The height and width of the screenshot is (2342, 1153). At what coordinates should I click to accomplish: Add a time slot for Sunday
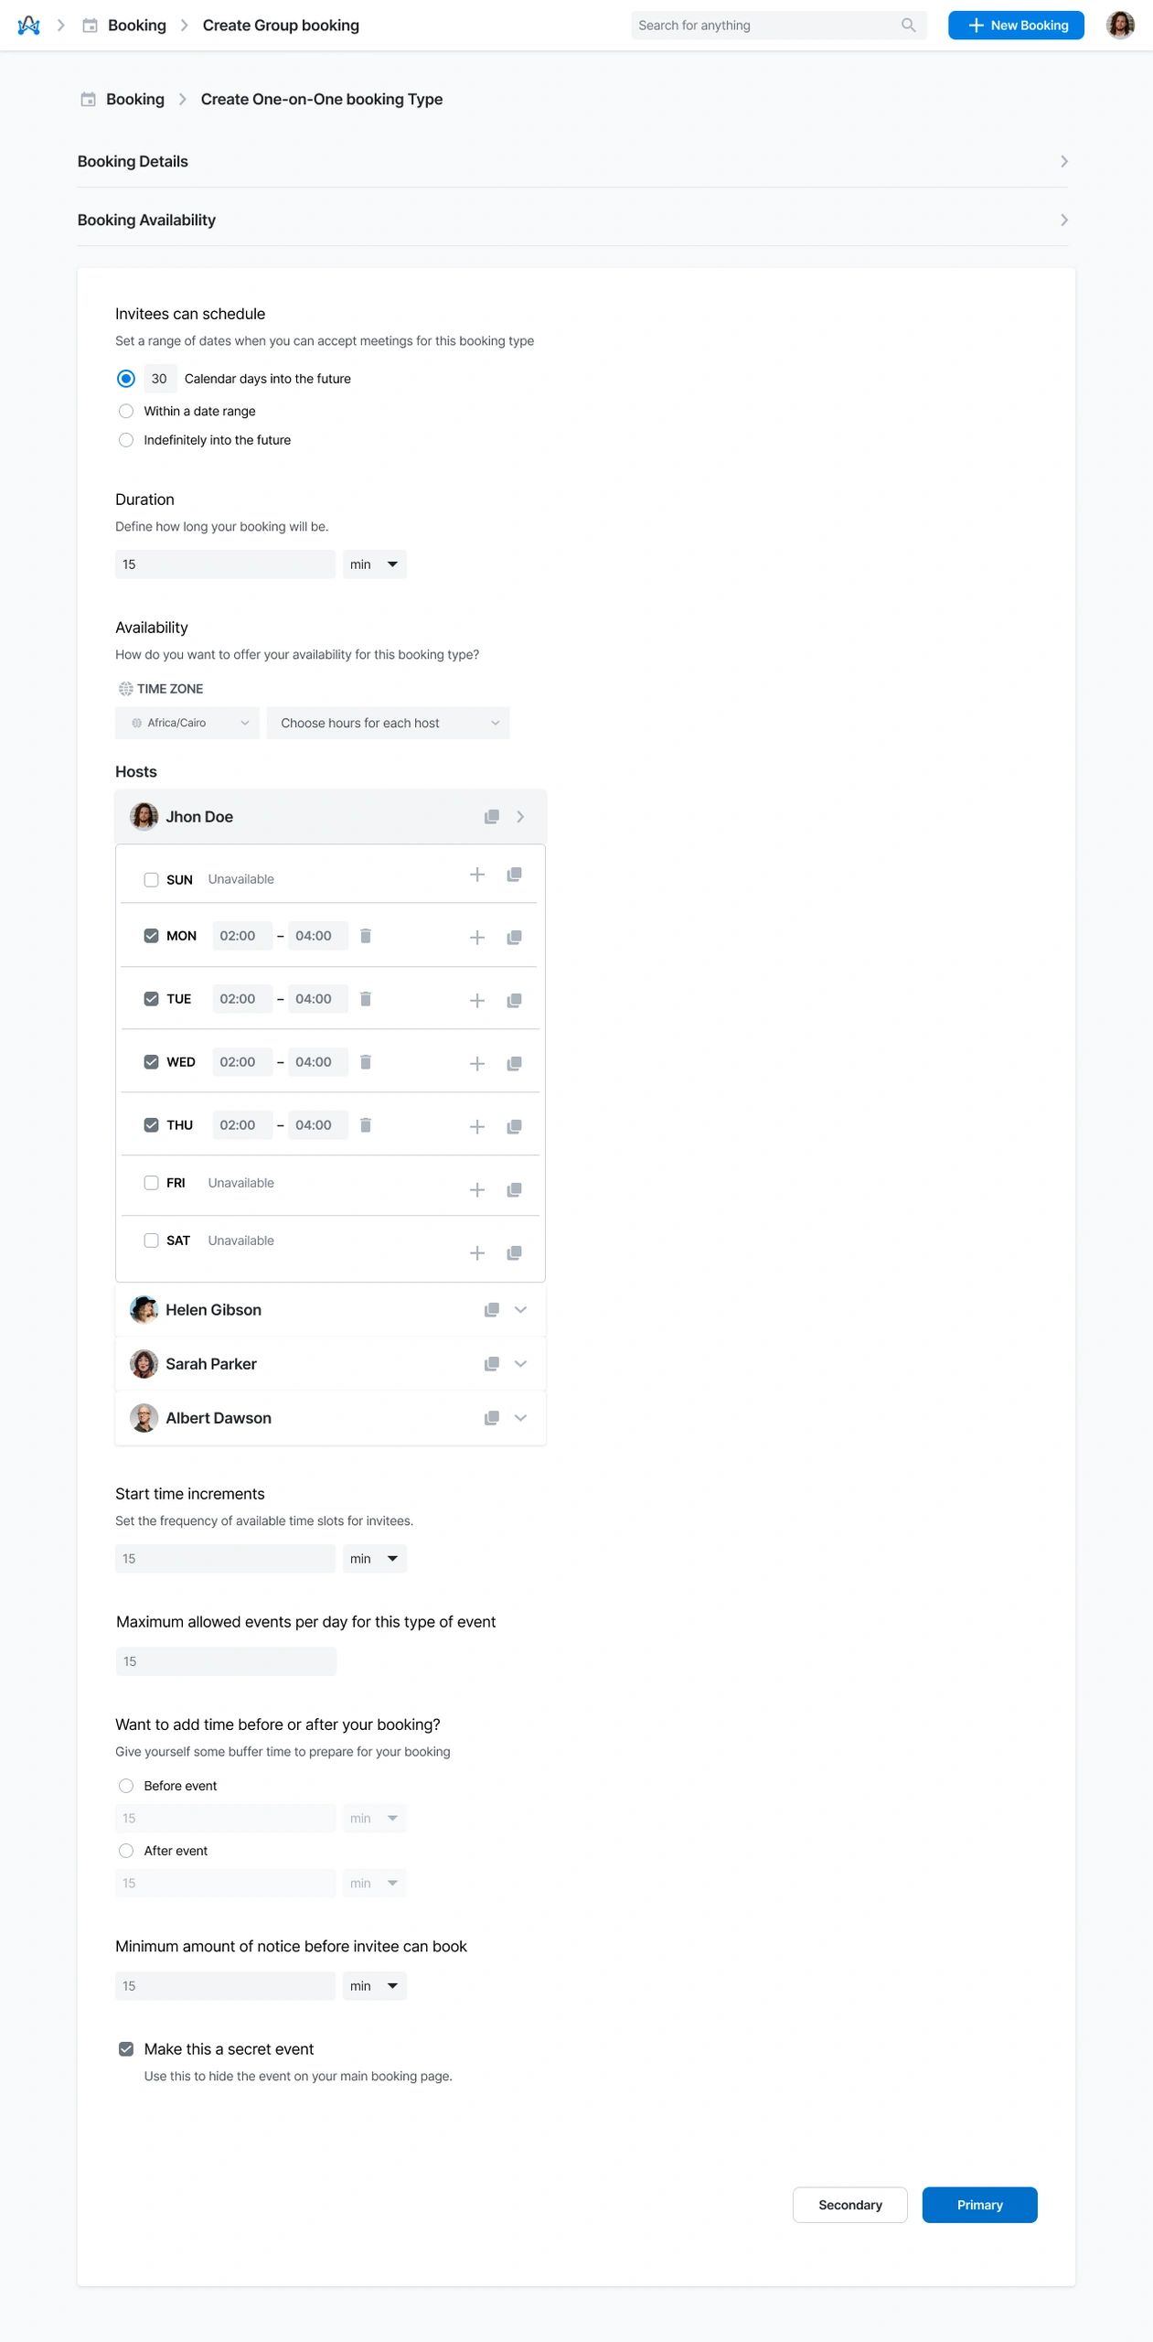[x=477, y=875]
